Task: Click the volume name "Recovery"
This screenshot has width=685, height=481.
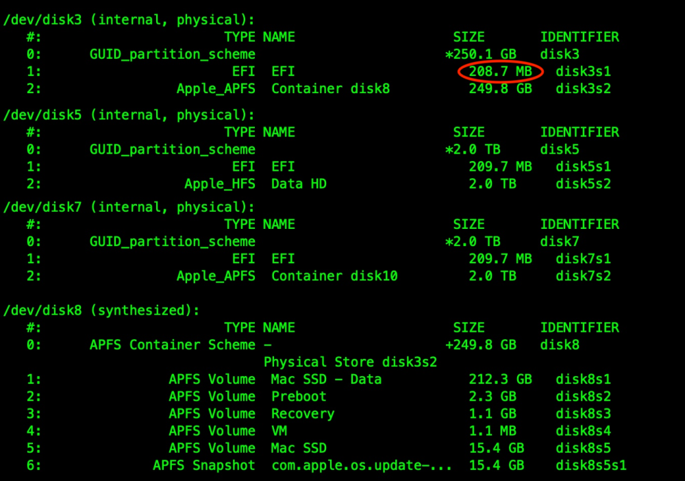Action: click(303, 414)
